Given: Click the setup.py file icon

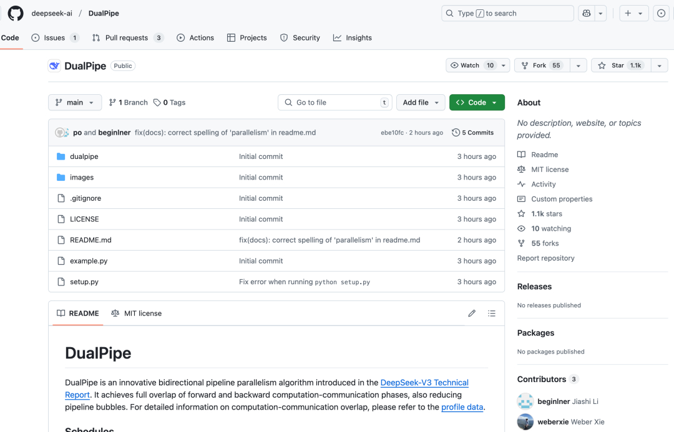Looking at the screenshot, I should [x=61, y=282].
